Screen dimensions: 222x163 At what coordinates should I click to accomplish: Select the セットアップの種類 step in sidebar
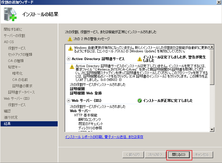coord(20,55)
